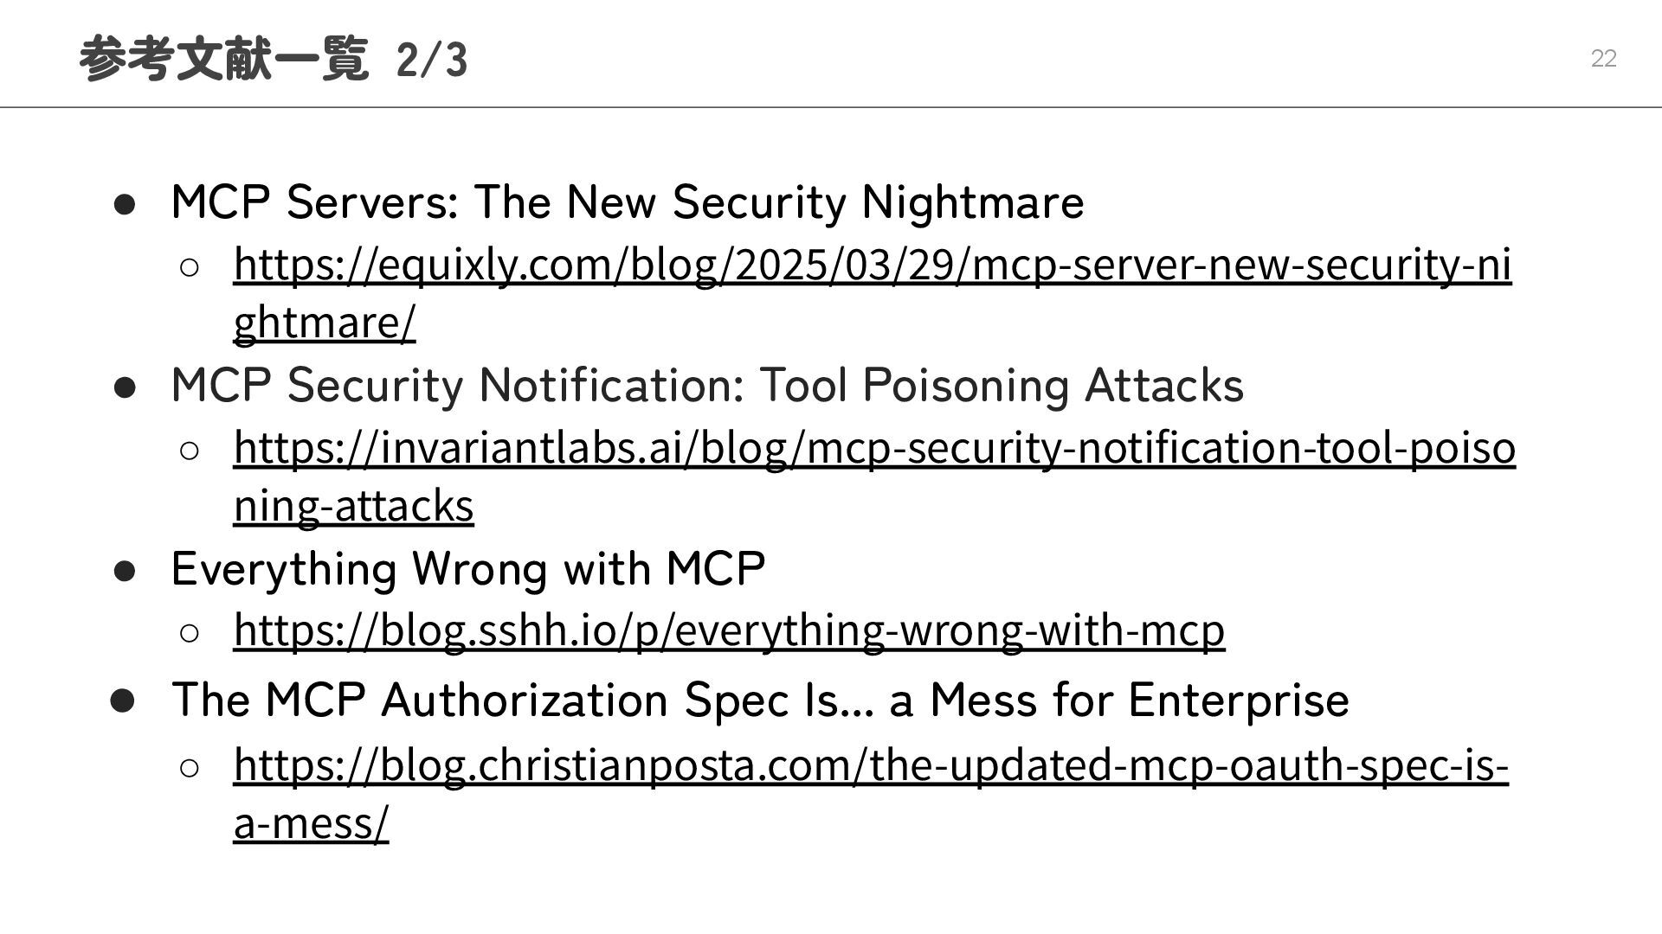Click the wrapped 'ghtmare/' link text
The height and width of the screenshot is (934, 1662).
325,323
